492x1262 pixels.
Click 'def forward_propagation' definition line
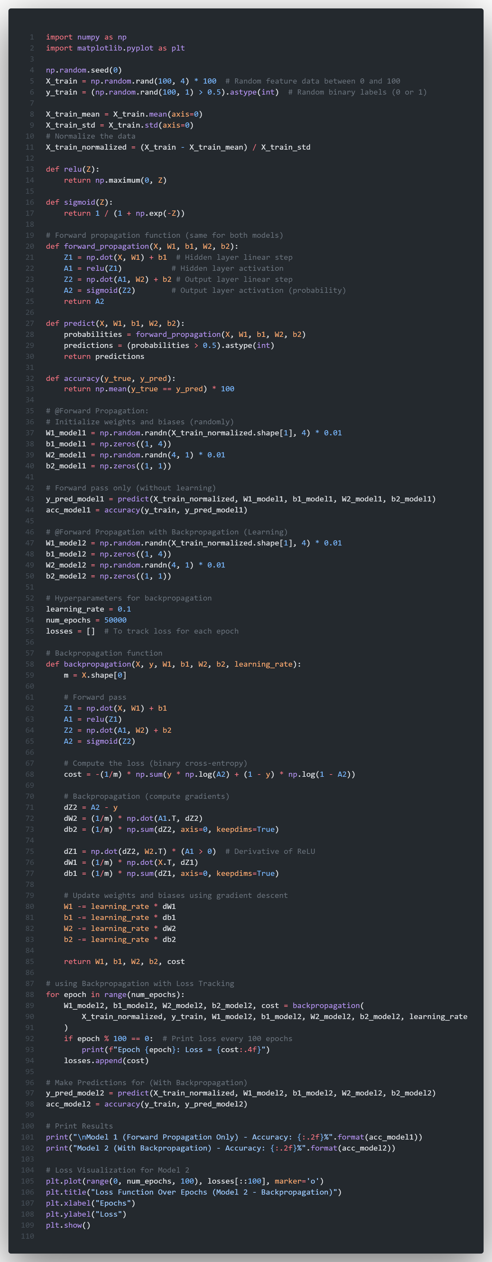pos(142,247)
